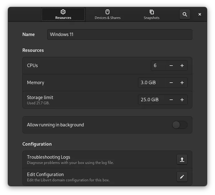Viewport: 215px width, 195px height.
Task: Click the Name field with Windows 11
Action: tap(120, 34)
